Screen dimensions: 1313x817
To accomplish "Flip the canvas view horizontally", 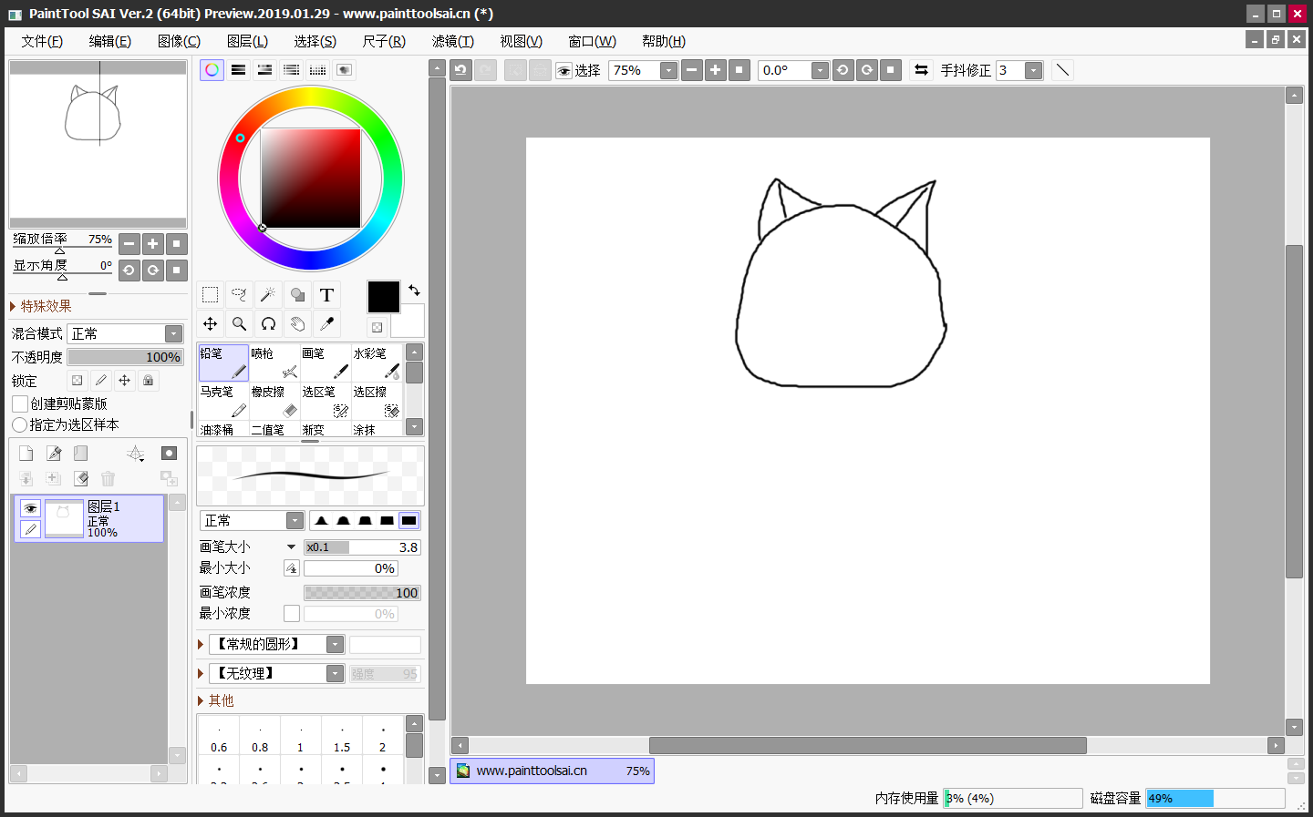I will click(921, 70).
